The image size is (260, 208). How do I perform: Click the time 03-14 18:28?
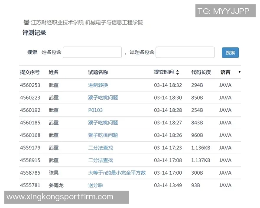(x=168, y=110)
